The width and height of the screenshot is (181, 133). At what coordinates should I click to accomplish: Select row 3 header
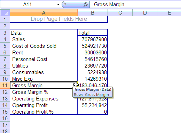click(5, 33)
